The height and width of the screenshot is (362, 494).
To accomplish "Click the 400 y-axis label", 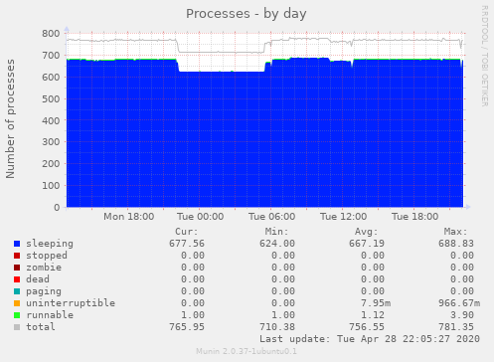I will click(x=51, y=120).
